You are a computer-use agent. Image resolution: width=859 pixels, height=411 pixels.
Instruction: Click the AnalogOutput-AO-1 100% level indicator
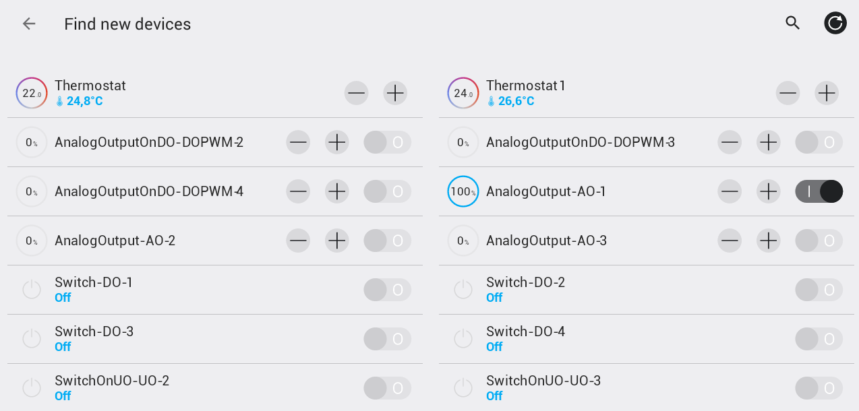[463, 191]
